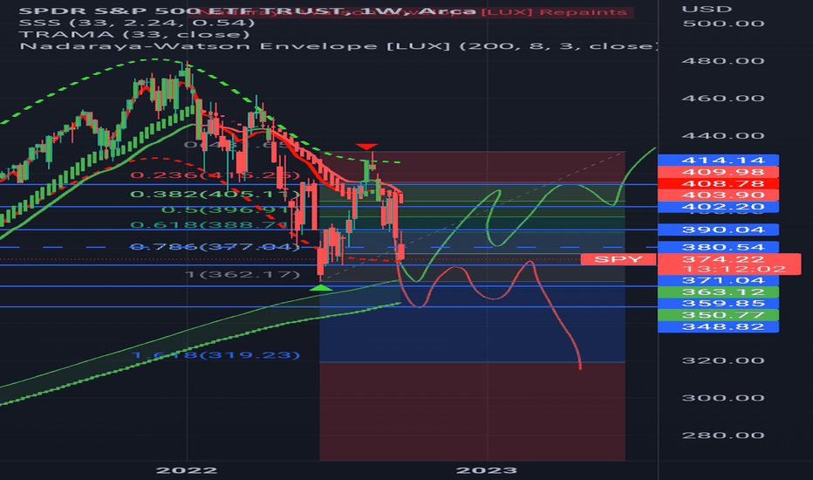Click the USD currency label

coord(707,10)
